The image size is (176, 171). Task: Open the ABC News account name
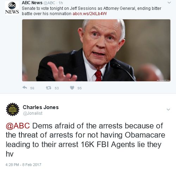(32, 3)
